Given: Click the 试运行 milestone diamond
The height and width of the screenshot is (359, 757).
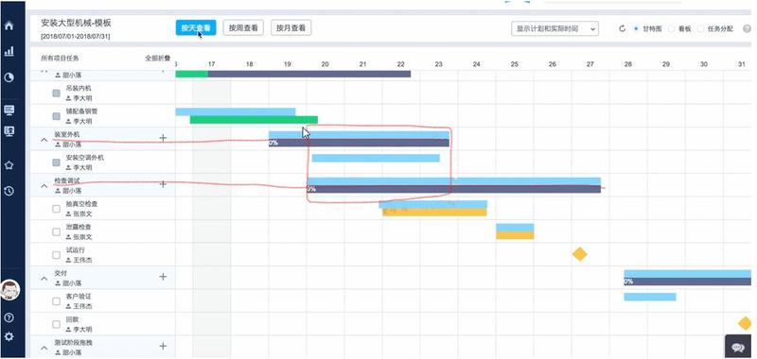Looking at the screenshot, I should (x=579, y=254).
